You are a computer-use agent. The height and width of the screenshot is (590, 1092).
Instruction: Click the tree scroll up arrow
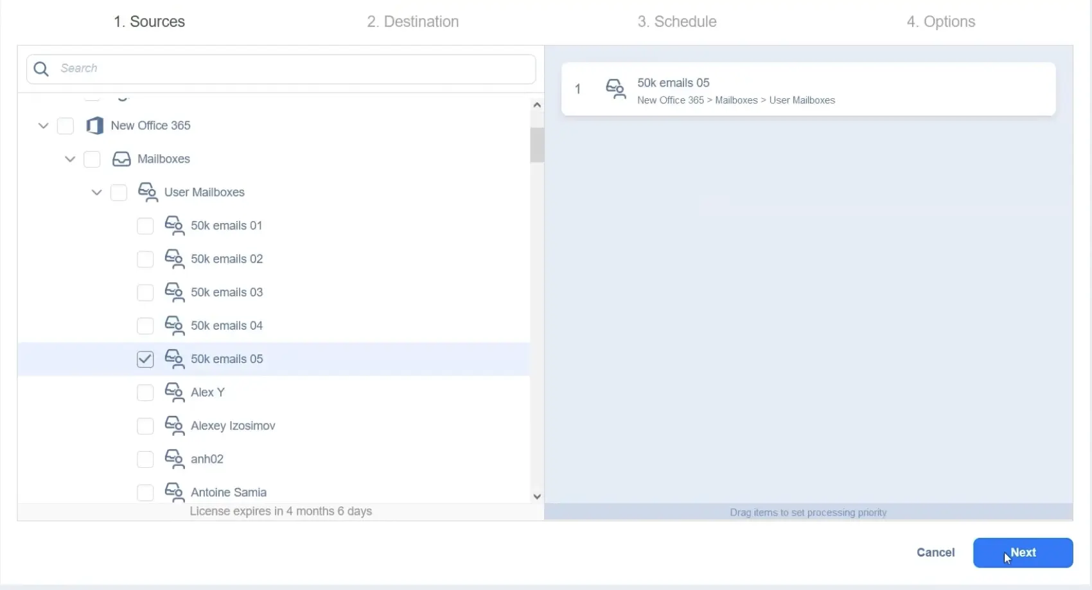point(537,105)
